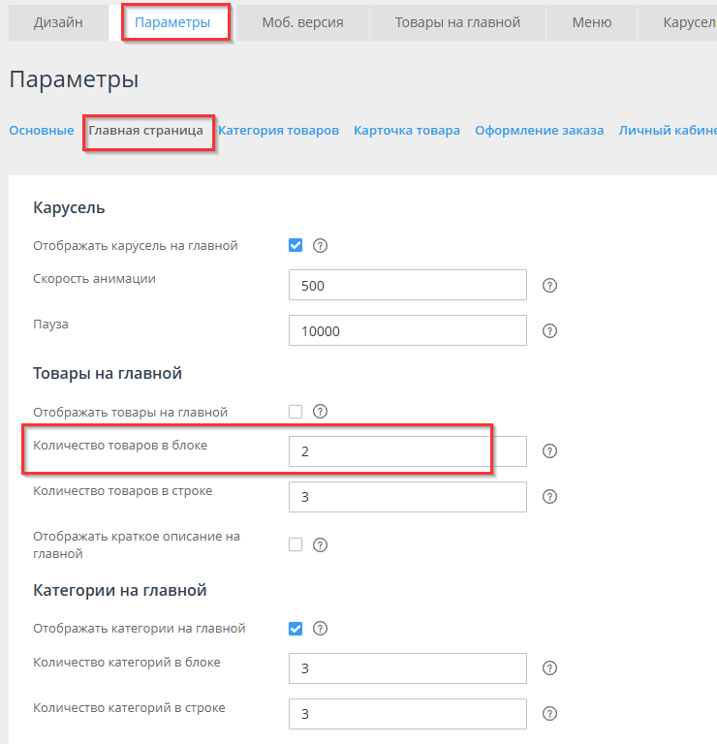Disable Отображать карусель на главной checkbox

pos(296,245)
